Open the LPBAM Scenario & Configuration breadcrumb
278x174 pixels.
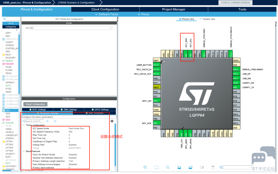[x=76, y=3]
